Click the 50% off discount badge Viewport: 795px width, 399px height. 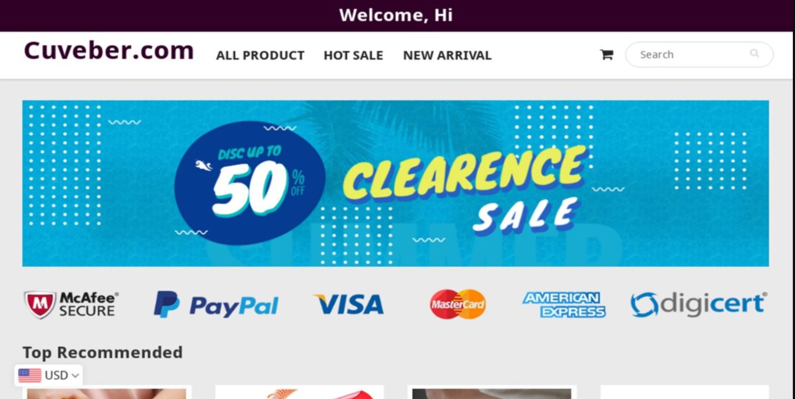click(x=250, y=183)
